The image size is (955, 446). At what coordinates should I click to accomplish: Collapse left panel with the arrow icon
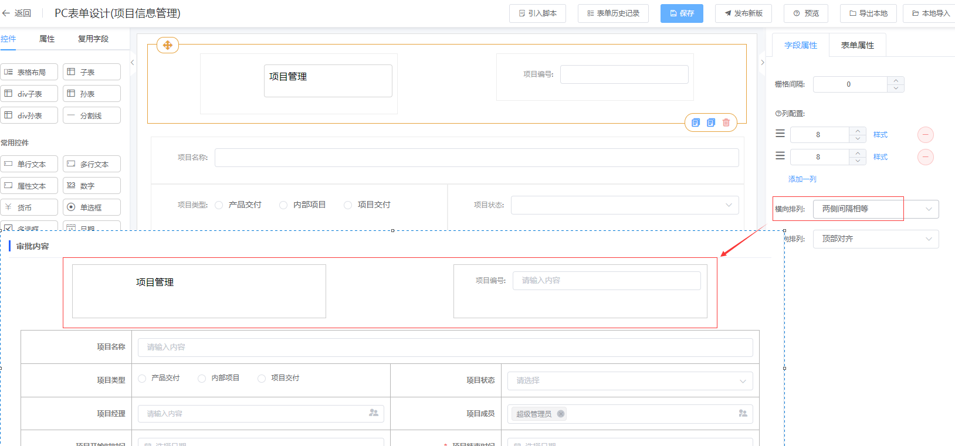[x=133, y=62]
